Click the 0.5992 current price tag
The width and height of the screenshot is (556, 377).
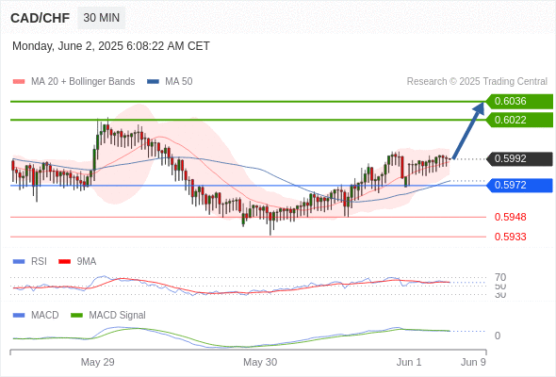518,159
